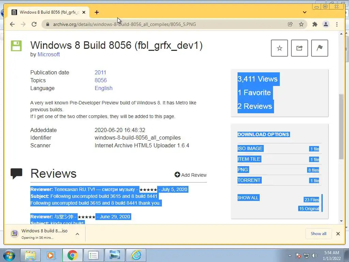Favorite this item with the star button
This screenshot has width=349, height=262.
pyautogui.click(x=279, y=48)
